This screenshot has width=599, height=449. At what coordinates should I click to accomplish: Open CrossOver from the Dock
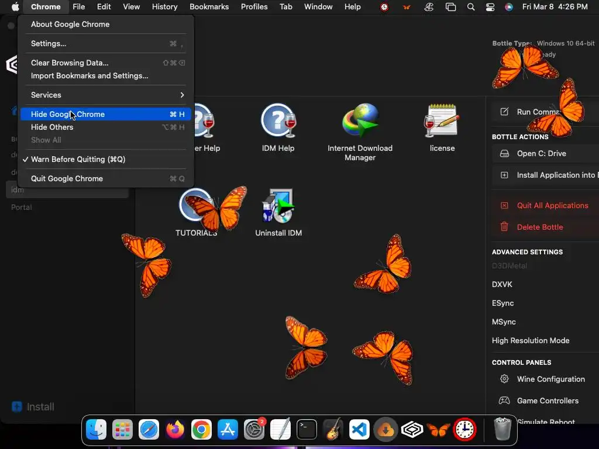pyautogui.click(x=412, y=430)
